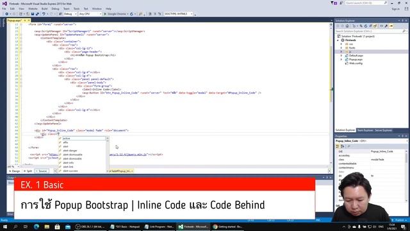Expand the css folder
Screen dimensions: 410x231
(341, 44)
